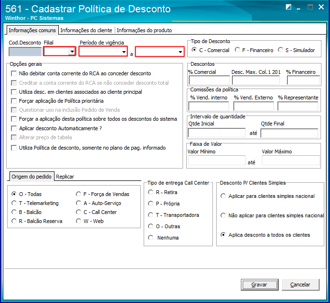Click the Qtde Final field
330x303 pixels.
pyautogui.click(x=289, y=133)
